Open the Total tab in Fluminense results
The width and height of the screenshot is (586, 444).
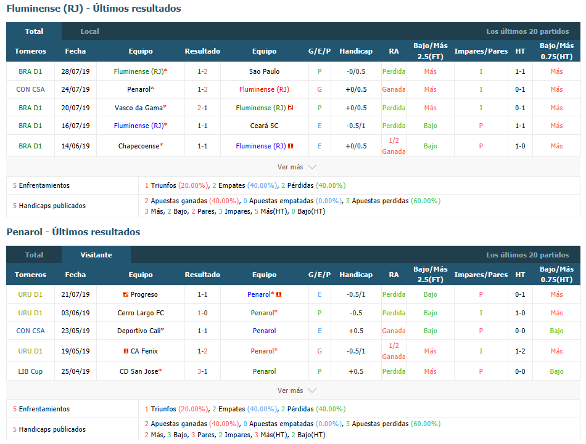coord(34,31)
